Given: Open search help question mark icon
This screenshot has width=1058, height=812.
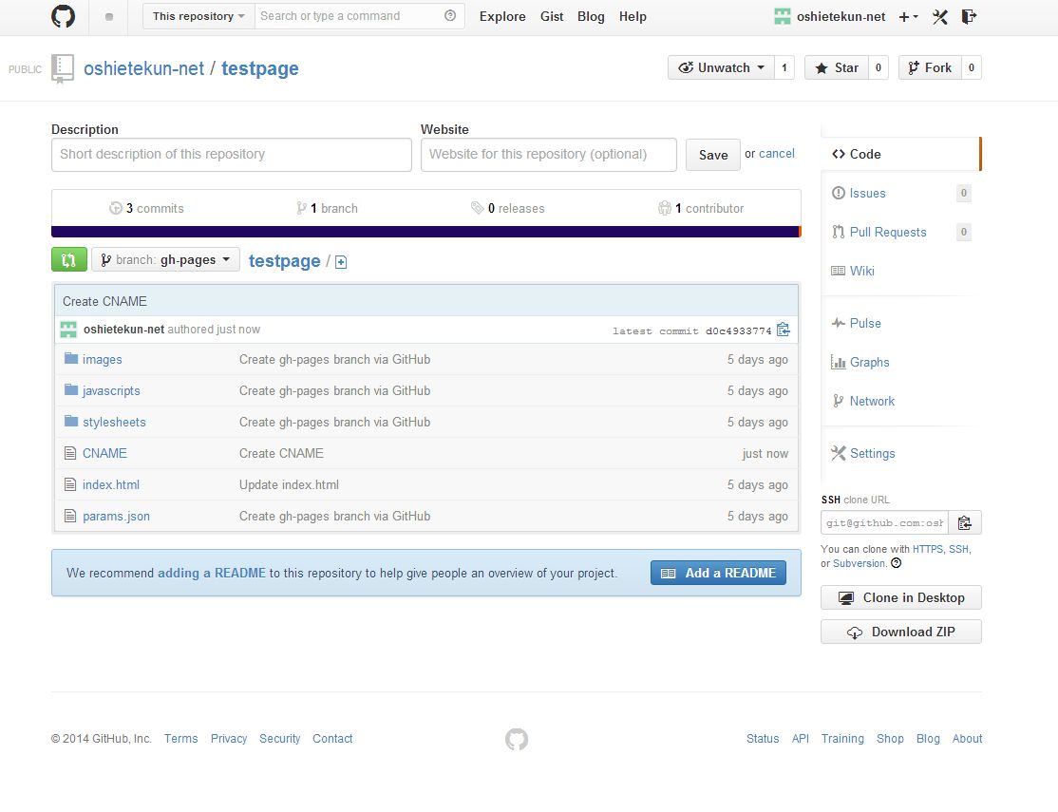Looking at the screenshot, I should tap(450, 15).
